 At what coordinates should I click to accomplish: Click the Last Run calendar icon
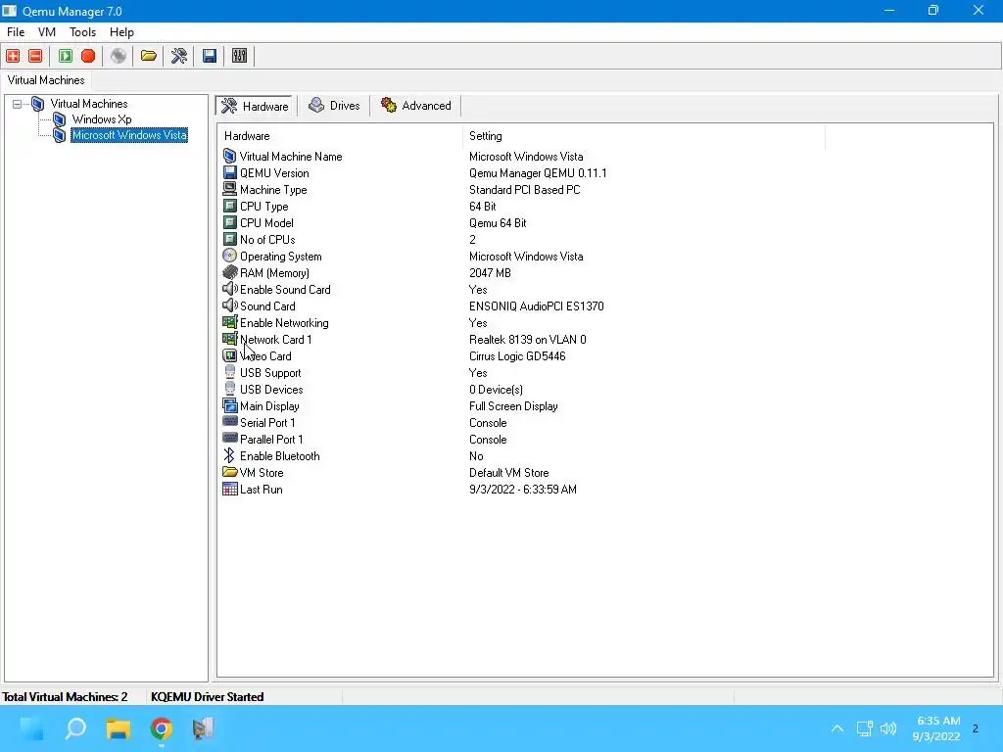(x=229, y=489)
